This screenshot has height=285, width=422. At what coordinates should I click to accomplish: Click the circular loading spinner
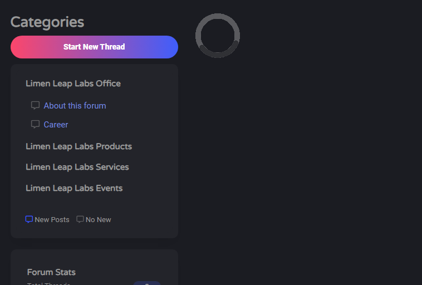tap(218, 36)
